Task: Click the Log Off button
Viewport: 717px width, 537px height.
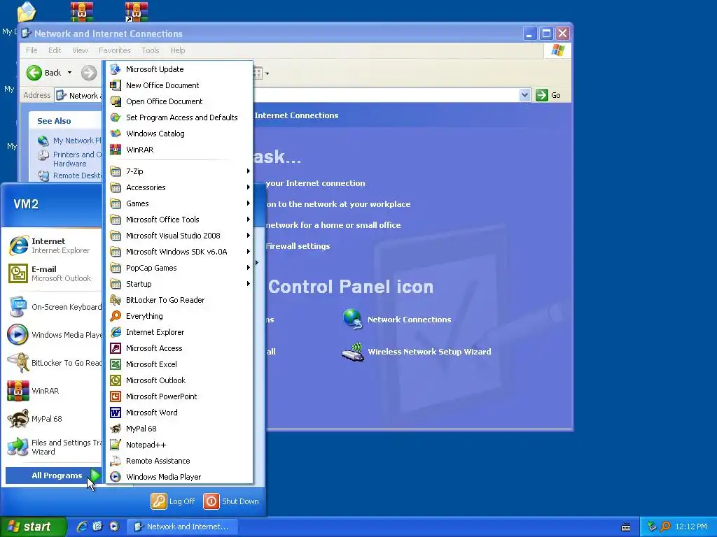Action: pyautogui.click(x=173, y=501)
